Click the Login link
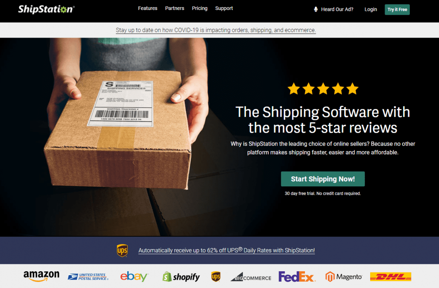439x288 pixels. pos(371,10)
